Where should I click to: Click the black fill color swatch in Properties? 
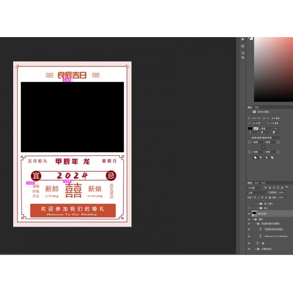250,128
